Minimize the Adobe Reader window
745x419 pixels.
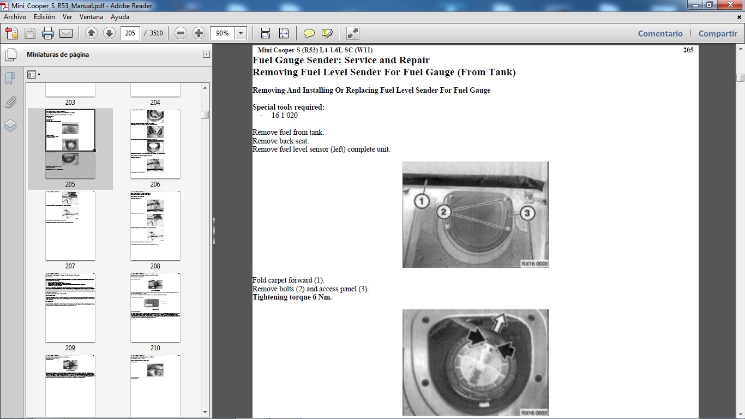(x=694, y=5)
